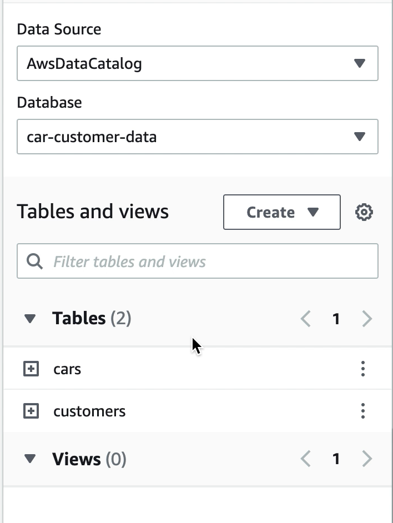Collapse the Views section
The height and width of the screenshot is (523, 393).
coord(30,459)
